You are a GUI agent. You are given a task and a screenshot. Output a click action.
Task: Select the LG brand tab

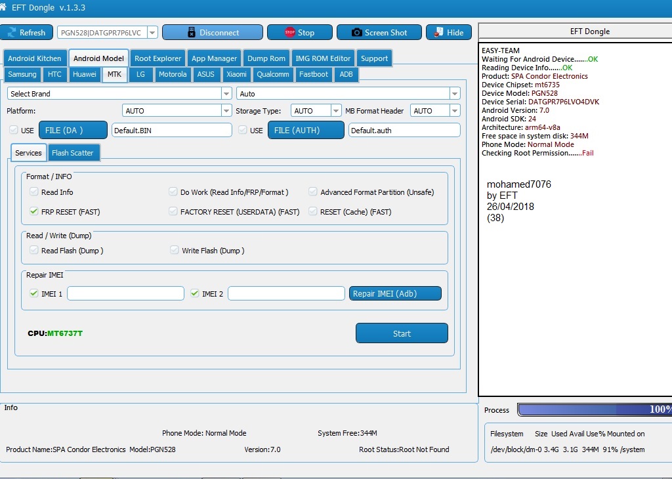[140, 74]
